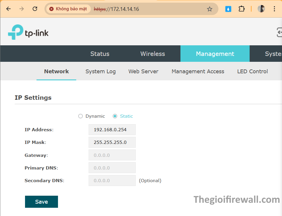
Task: Switch to LED Control subtab
Action: pos(252,72)
